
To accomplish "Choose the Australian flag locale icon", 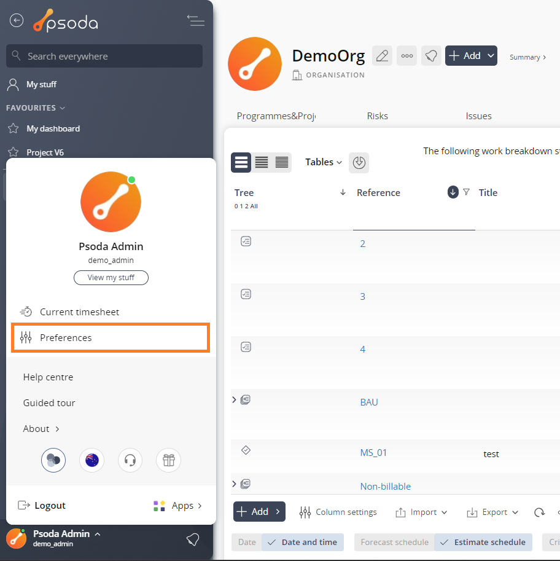I will click(x=92, y=460).
